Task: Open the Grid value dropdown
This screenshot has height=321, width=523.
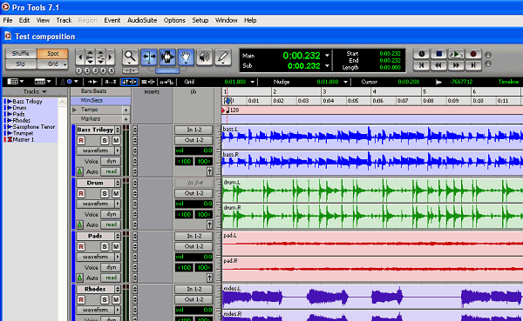Action: (x=253, y=82)
